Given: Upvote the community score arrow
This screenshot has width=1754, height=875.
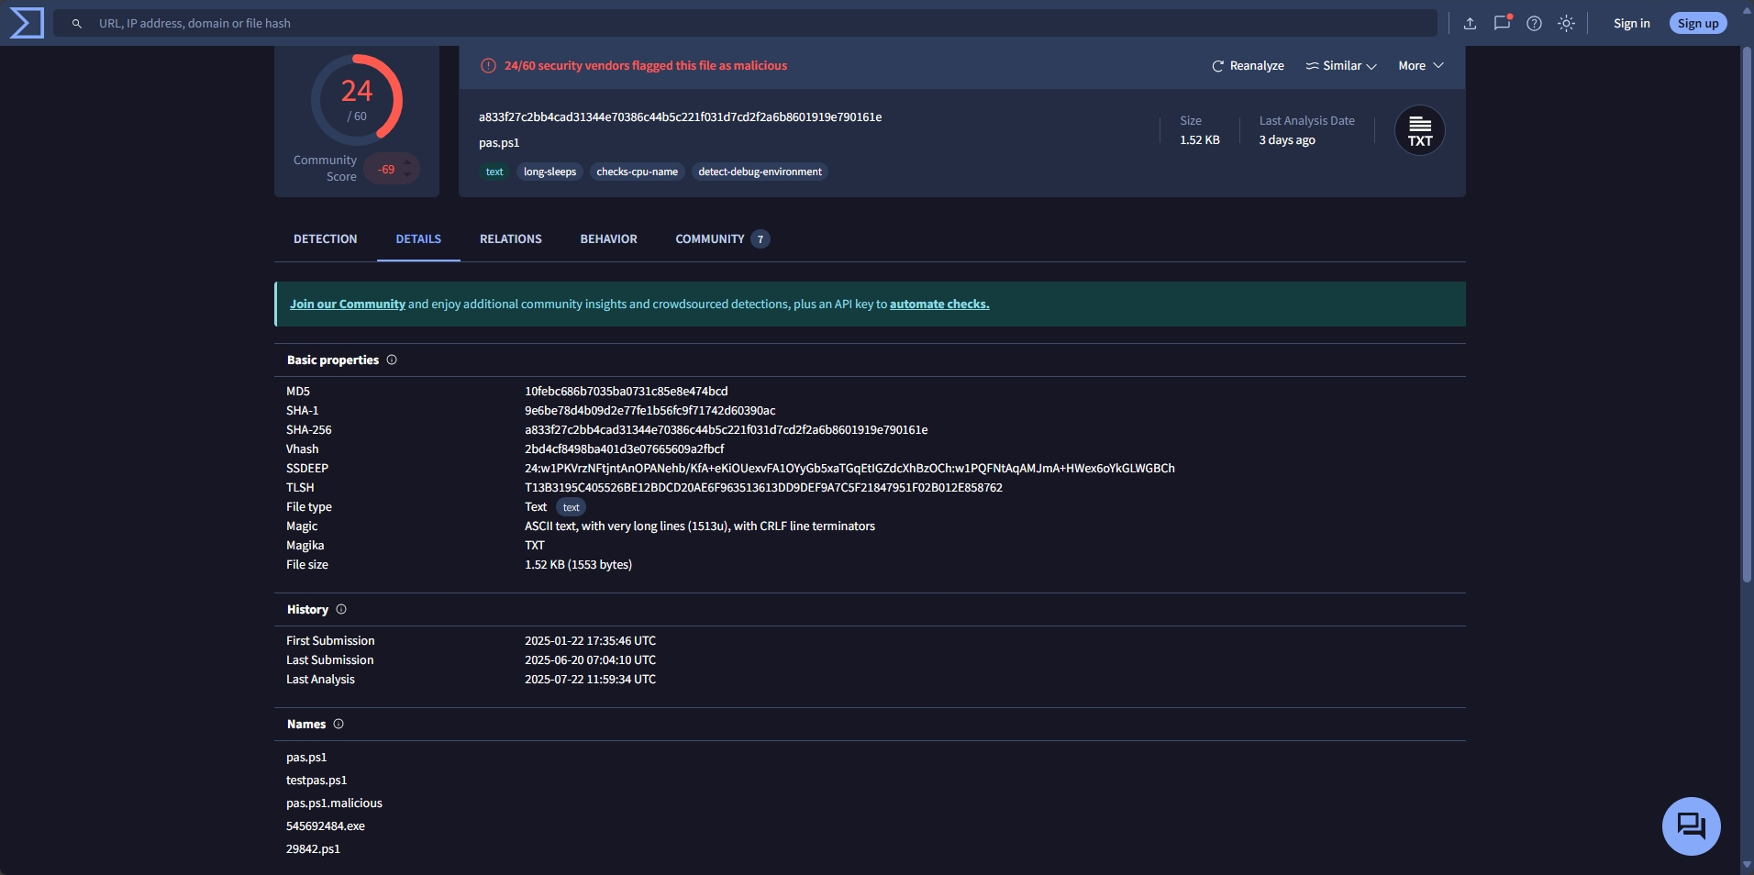Looking at the screenshot, I should click(x=407, y=162).
